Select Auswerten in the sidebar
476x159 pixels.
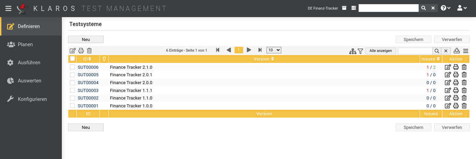[31, 81]
